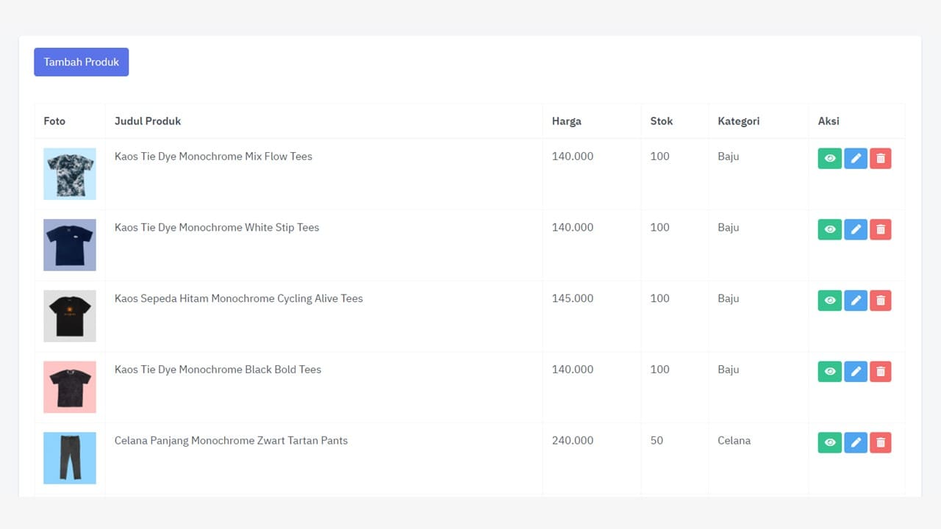941x529 pixels.
Task: Delete the Black Bold Tees product
Action: 880,372
